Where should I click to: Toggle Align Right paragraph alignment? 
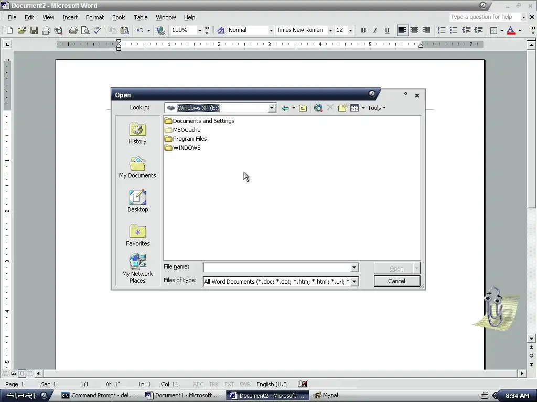coord(426,30)
